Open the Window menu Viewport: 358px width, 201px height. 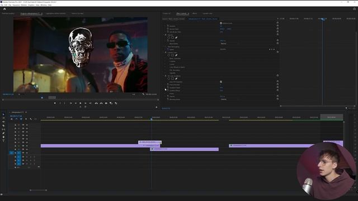pos(44,5)
